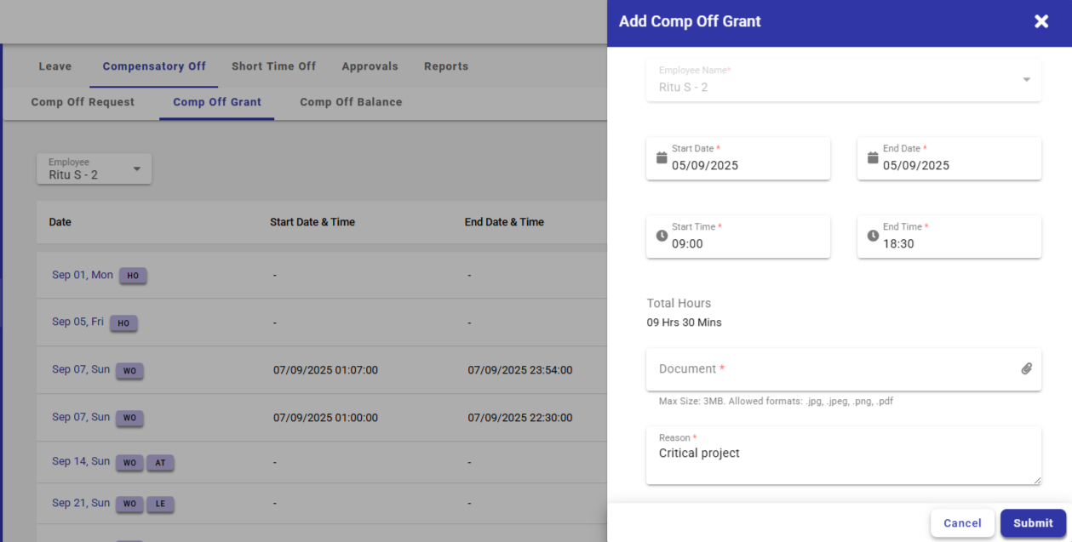Expand the Employee Name dropdown arrow
The width and height of the screenshot is (1072, 542).
(1026, 80)
